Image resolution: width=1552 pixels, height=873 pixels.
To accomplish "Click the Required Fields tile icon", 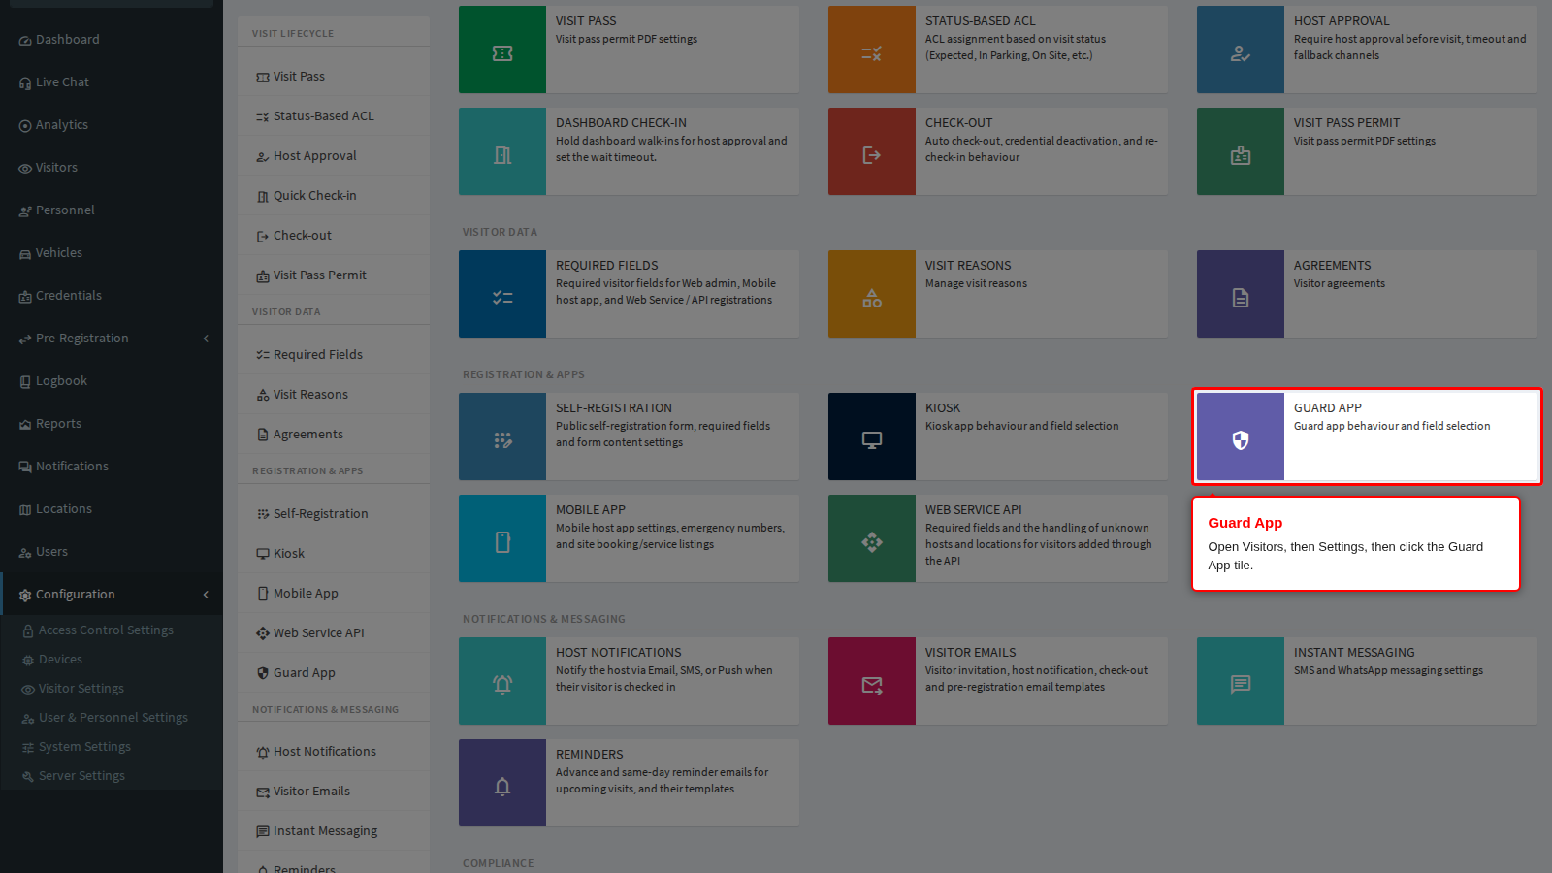I will (502, 294).
